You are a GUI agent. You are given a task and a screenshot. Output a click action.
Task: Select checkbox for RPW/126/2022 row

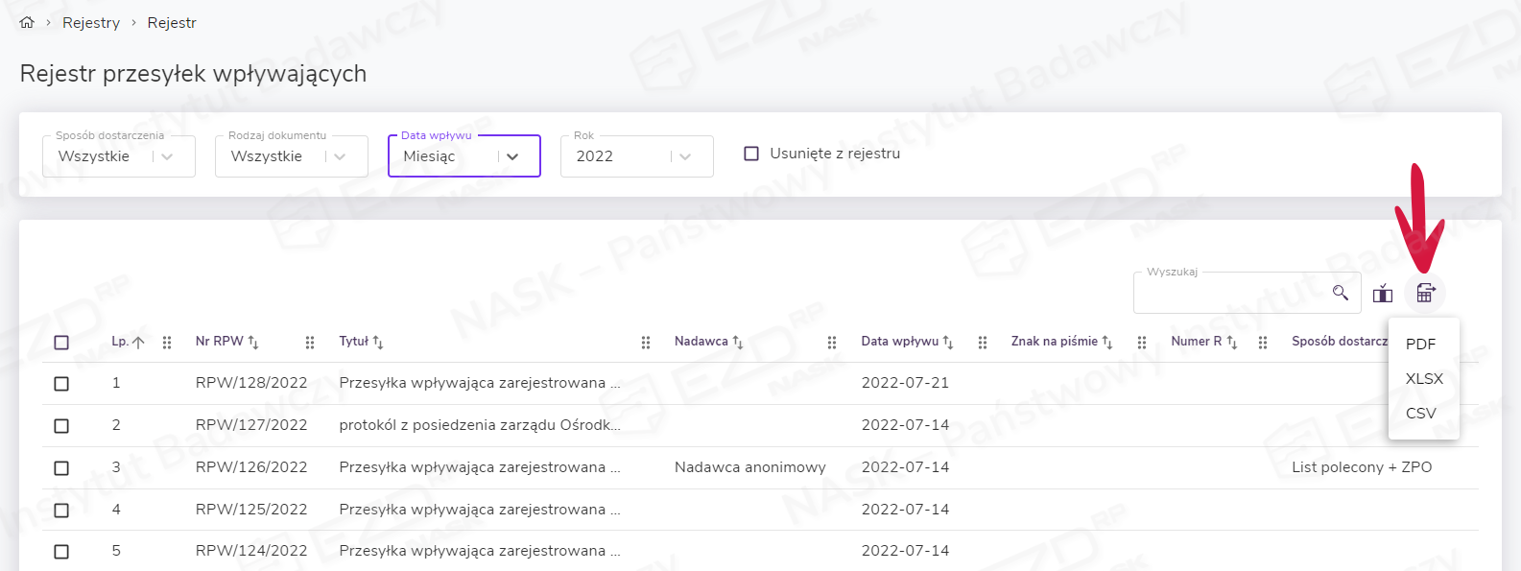coord(61,468)
